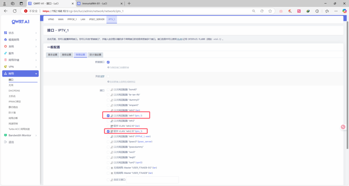Check the "eth2" ethernet adapter checkbox

click(x=108, y=121)
